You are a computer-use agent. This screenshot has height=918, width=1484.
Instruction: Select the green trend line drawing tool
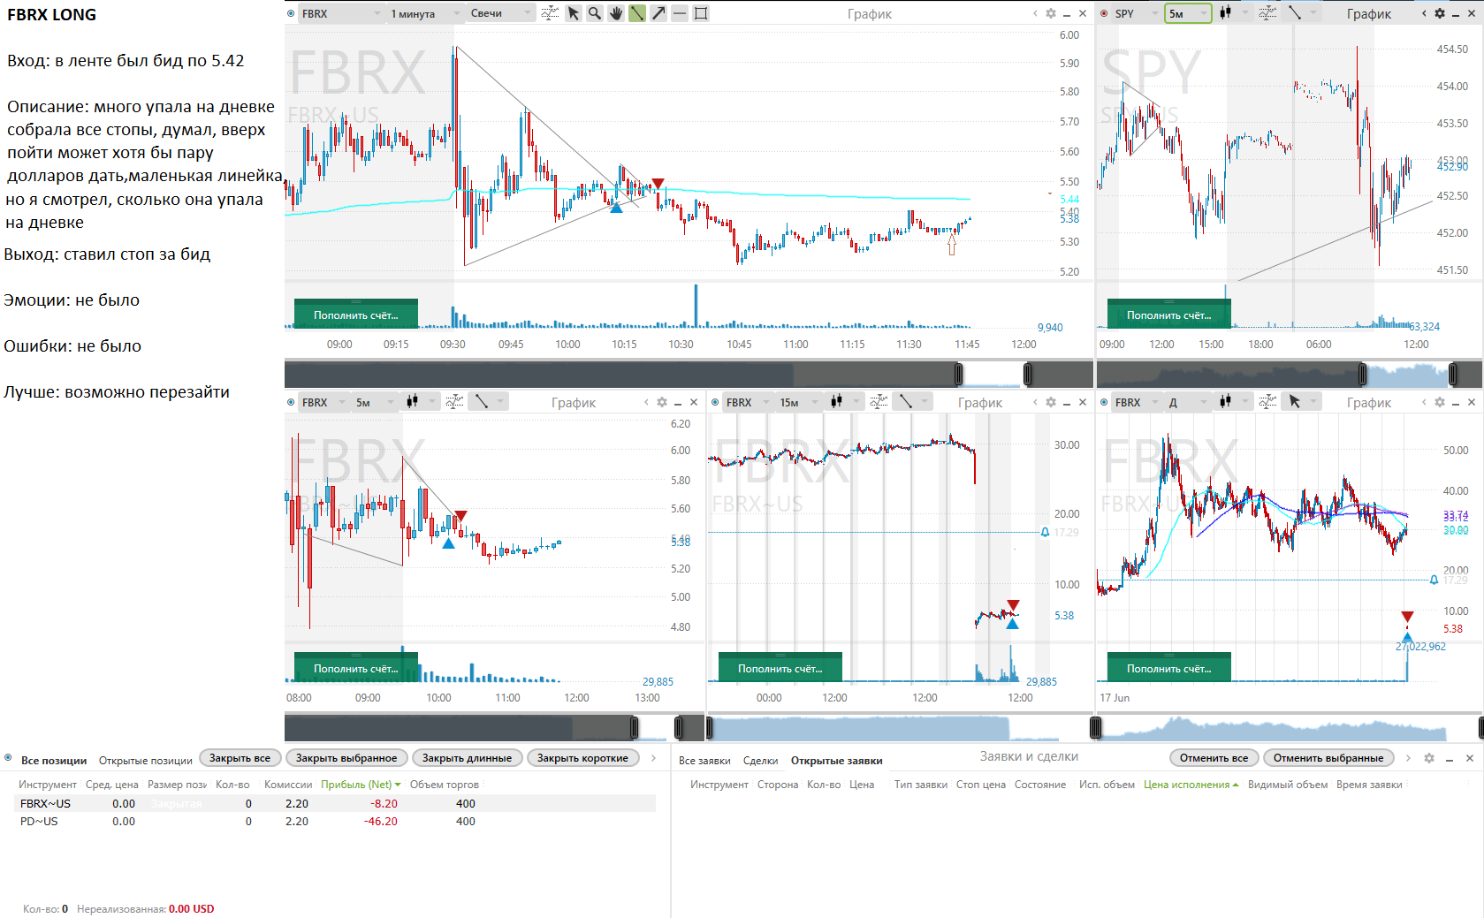(x=637, y=13)
